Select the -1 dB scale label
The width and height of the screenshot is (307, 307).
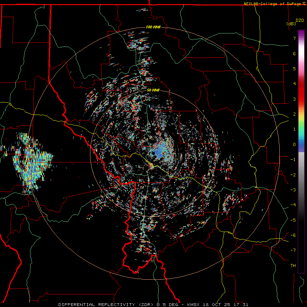(x=293, y=160)
